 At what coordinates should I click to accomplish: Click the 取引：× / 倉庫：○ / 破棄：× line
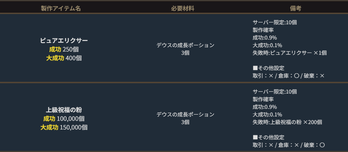pos(289,75)
